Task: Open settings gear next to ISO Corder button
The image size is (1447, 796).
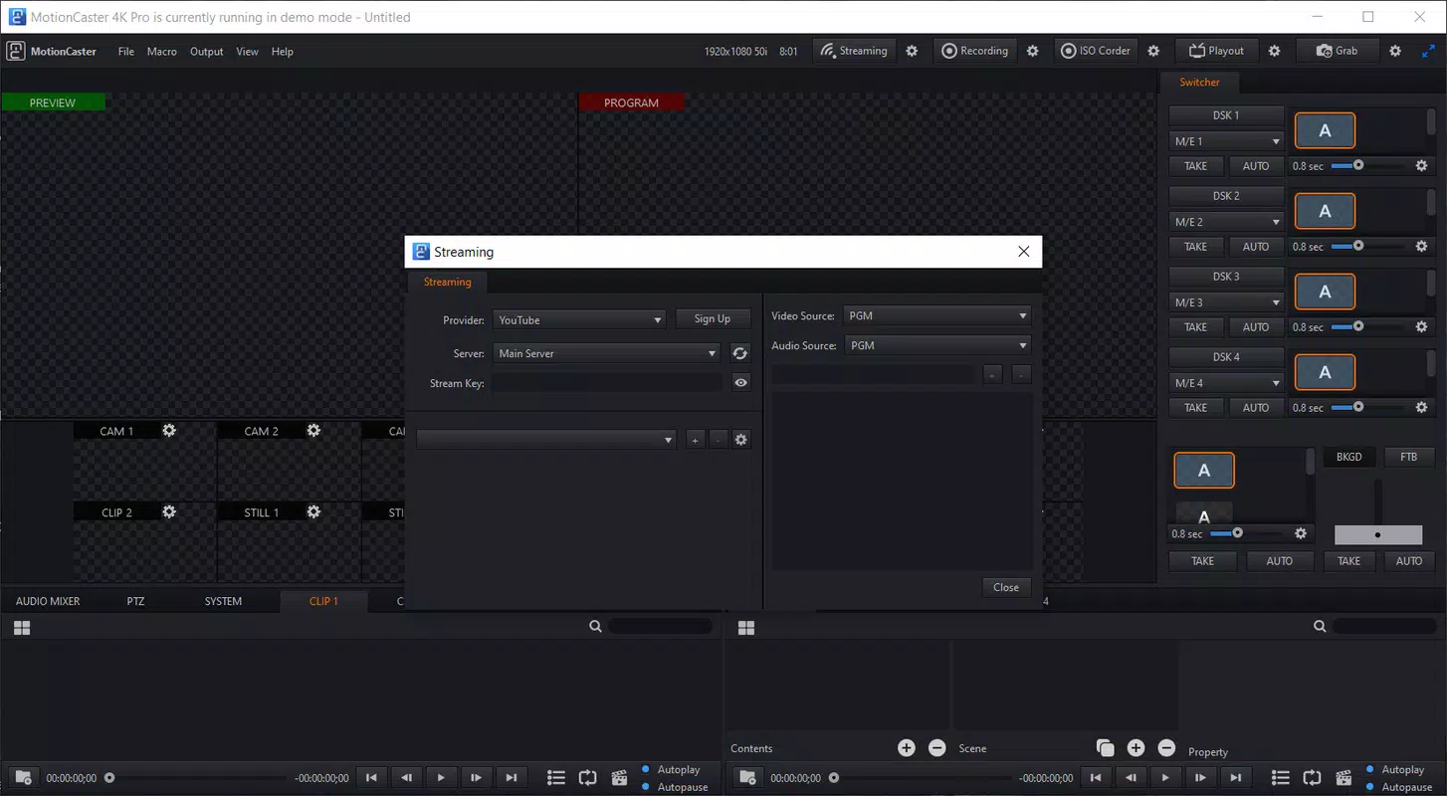Action: (x=1153, y=51)
